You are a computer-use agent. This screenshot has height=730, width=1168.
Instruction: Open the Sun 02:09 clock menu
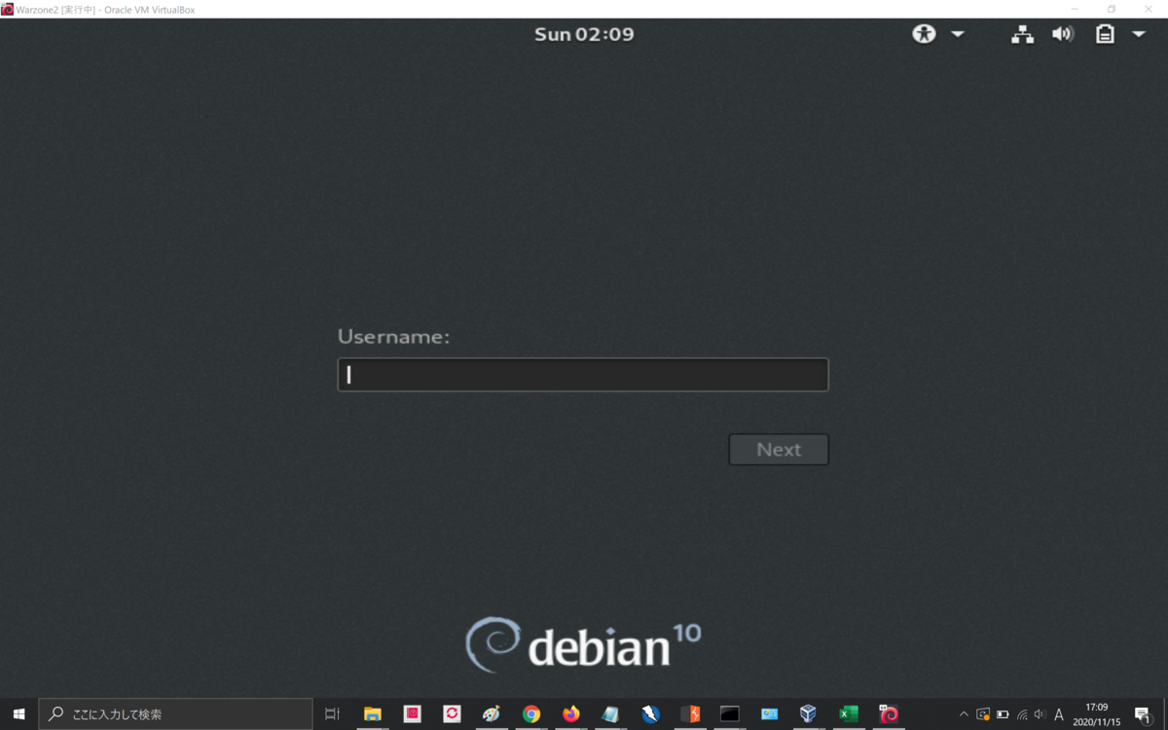584,34
